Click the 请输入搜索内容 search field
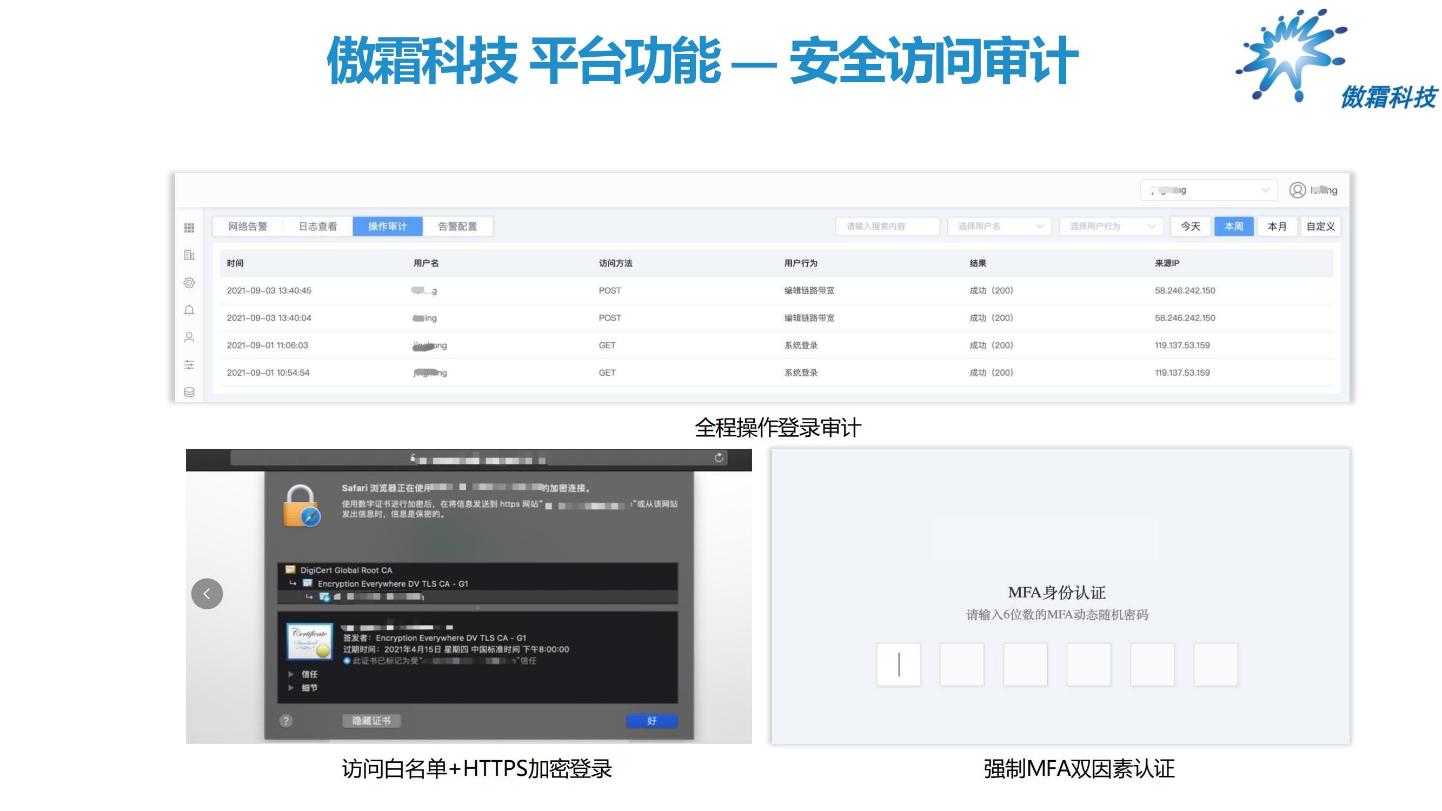 click(x=887, y=226)
